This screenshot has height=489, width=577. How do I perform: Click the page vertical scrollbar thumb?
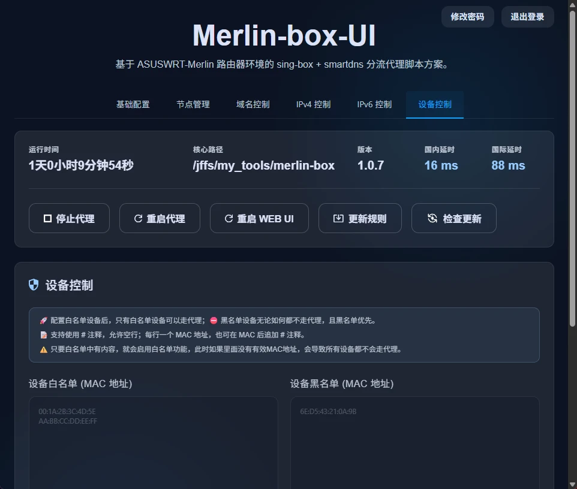coord(572,168)
